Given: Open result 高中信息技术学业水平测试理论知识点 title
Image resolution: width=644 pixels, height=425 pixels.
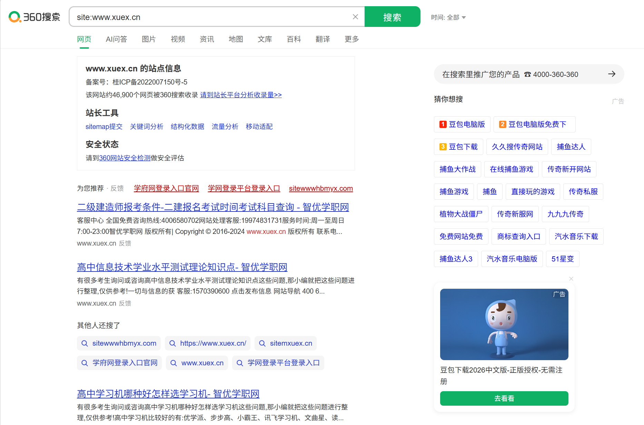Looking at the screenshot, I should pyautogui.click(x=182, y=267).
